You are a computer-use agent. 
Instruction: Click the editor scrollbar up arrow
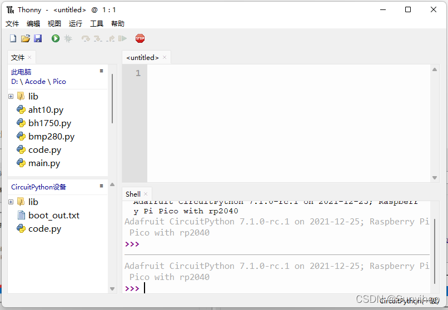[435, 69]
